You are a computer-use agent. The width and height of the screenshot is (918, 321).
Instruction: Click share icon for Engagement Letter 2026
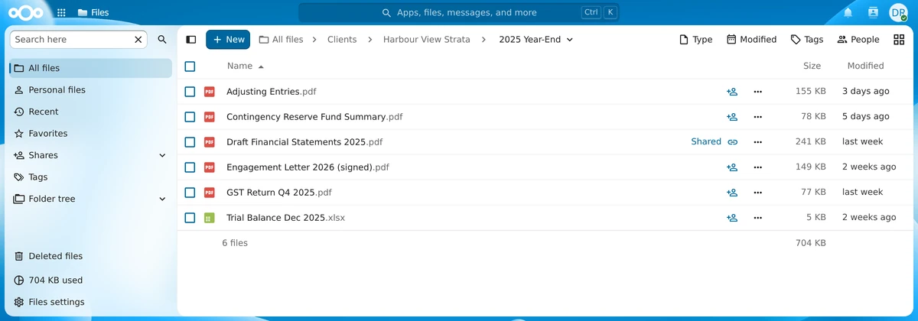[732, 167]
